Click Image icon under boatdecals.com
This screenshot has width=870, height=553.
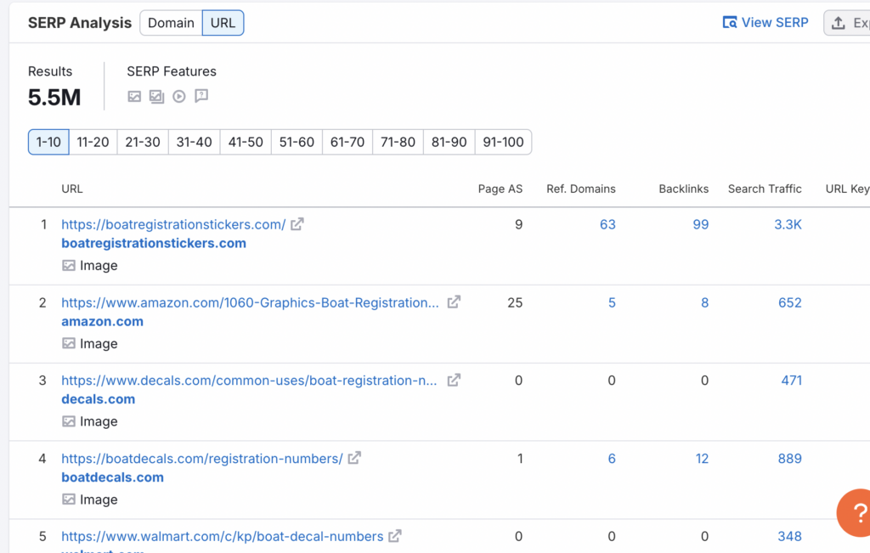(x=69, y=499)
